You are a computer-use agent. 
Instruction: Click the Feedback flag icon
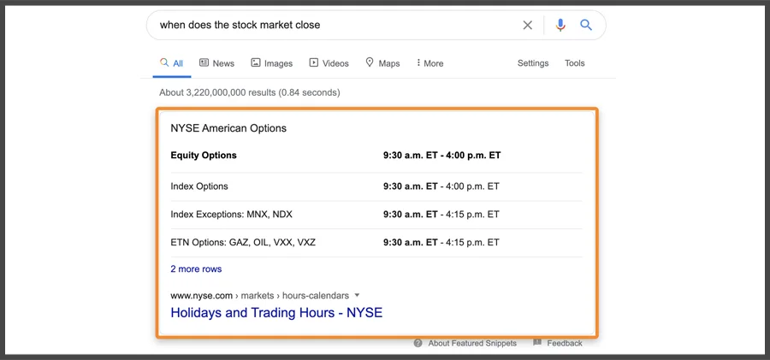(537, 342)
